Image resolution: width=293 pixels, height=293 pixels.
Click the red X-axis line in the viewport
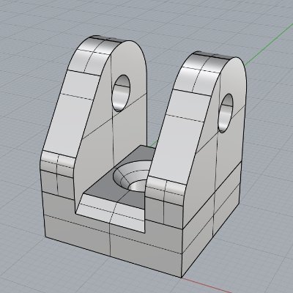pyautogui.click(x=207, y=286)
